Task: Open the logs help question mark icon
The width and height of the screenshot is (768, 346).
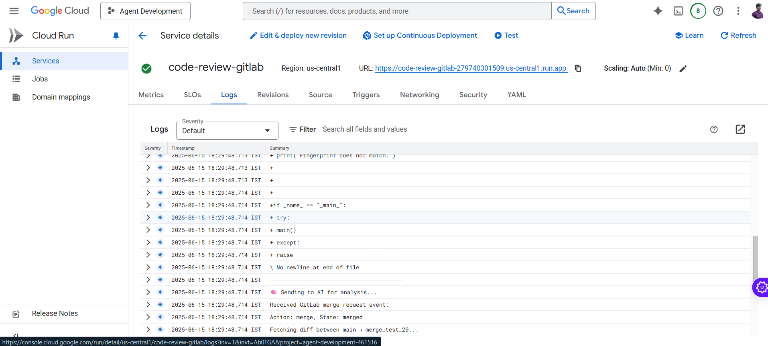Action: 714,129
